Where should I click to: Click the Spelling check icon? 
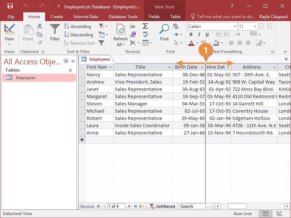[145, 34]
